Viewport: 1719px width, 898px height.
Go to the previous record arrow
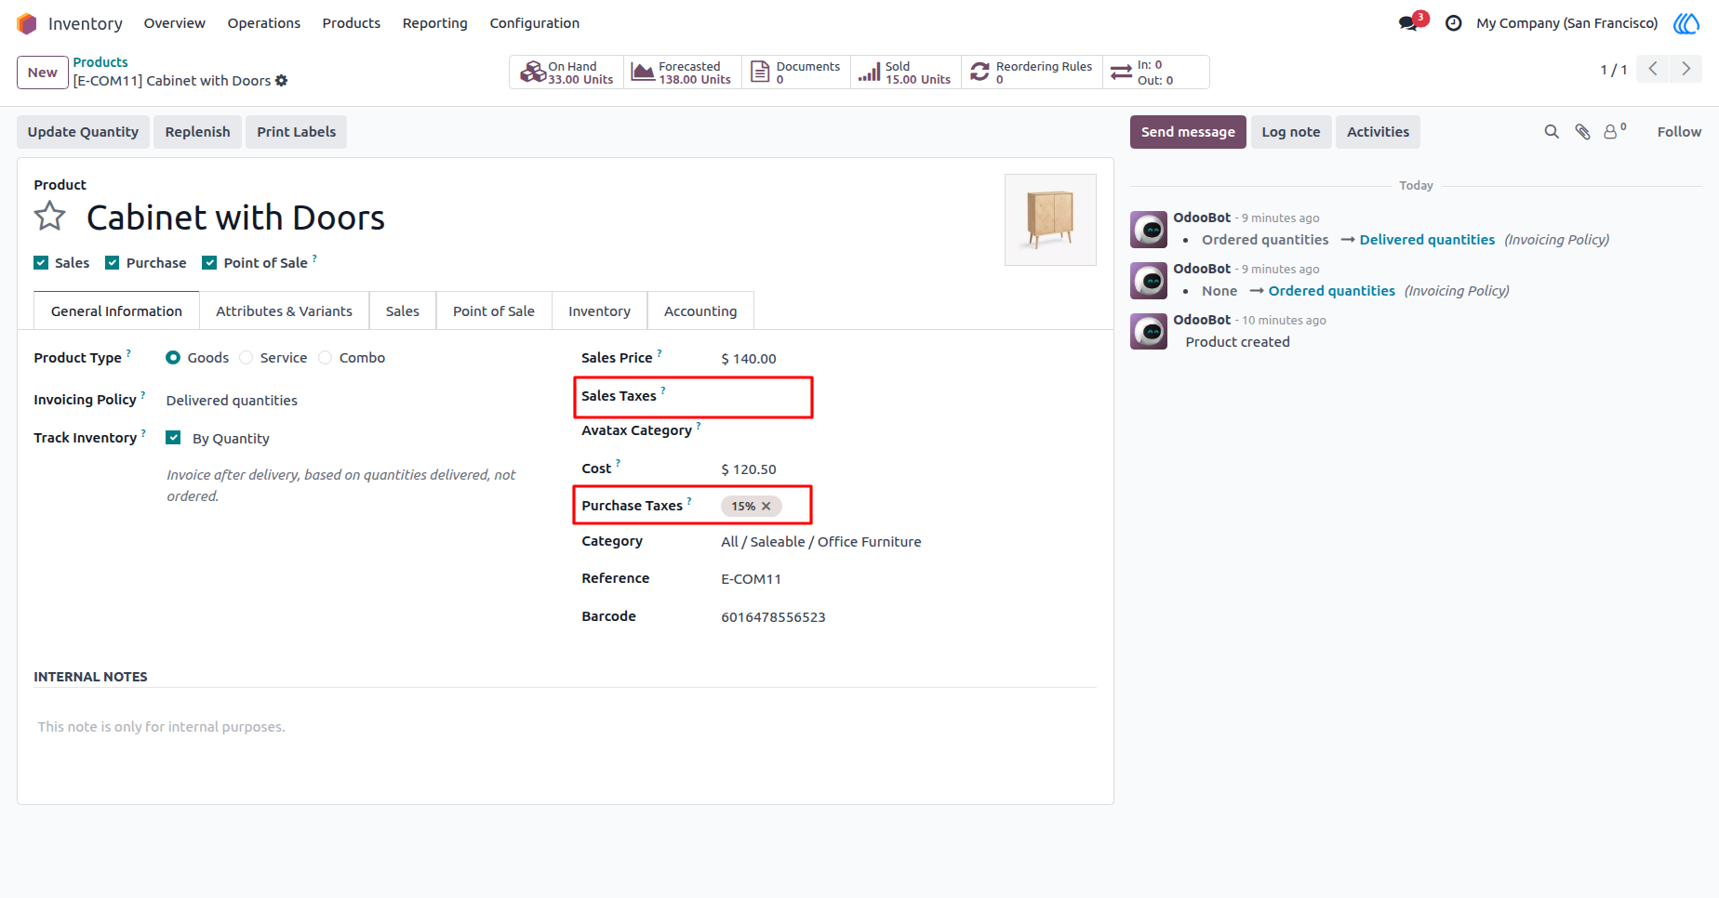click(x=1653, y=69)
